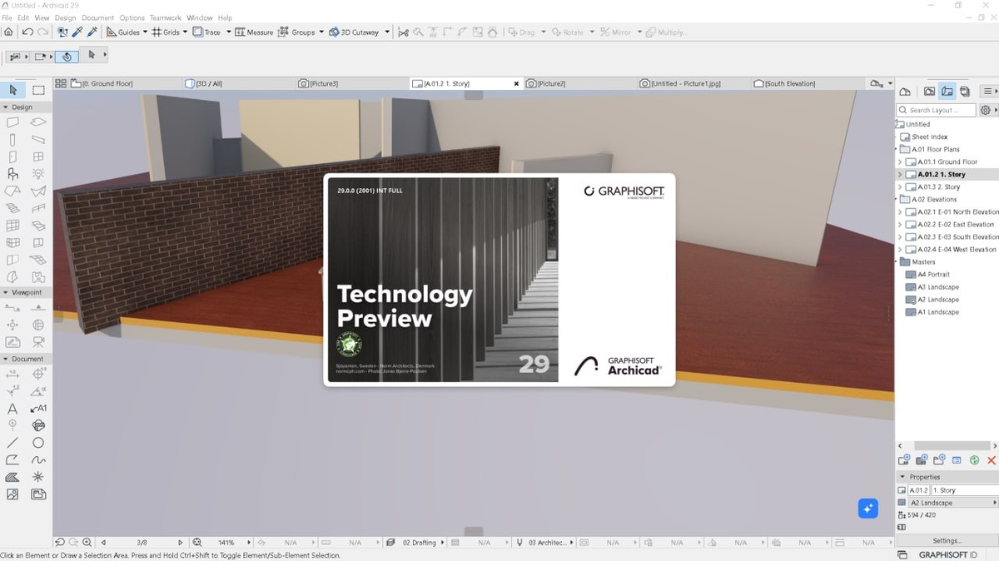Open the 3D Cutaway dropdown arrow
This screenshot has height=561, width=999.
(x=385, y=32)
